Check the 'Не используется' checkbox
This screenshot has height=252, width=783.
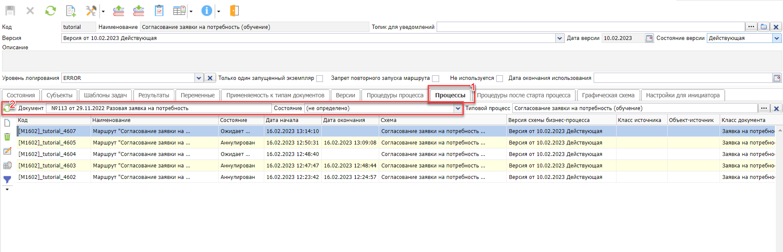pyautogui.click(x=500, y=79)
